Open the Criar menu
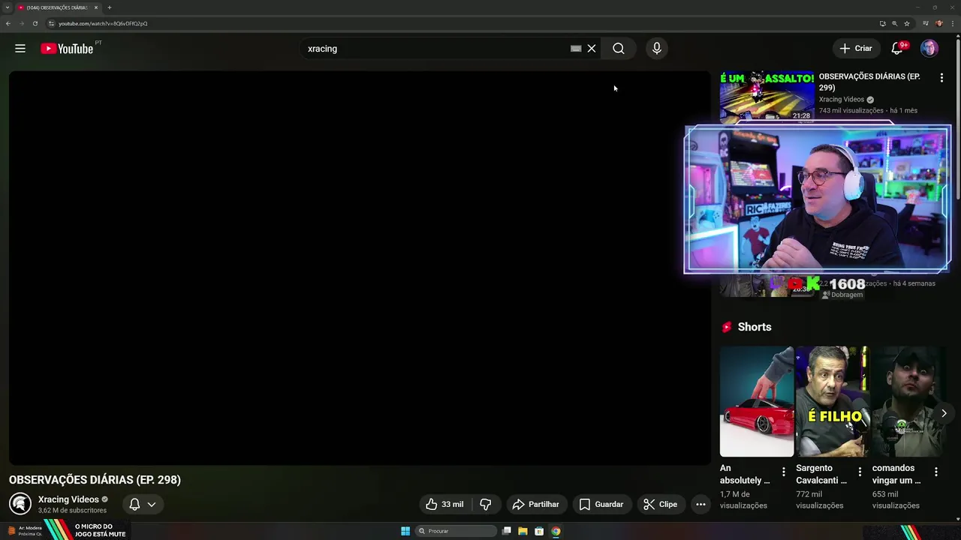This screenshot has width=961, height=540. pyautogui.click(x=856, y=49)
